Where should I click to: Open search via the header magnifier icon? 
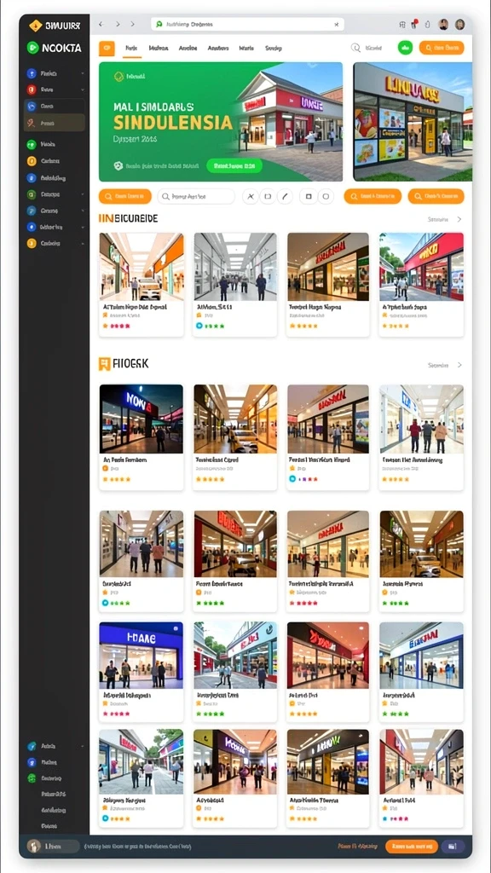355,49
